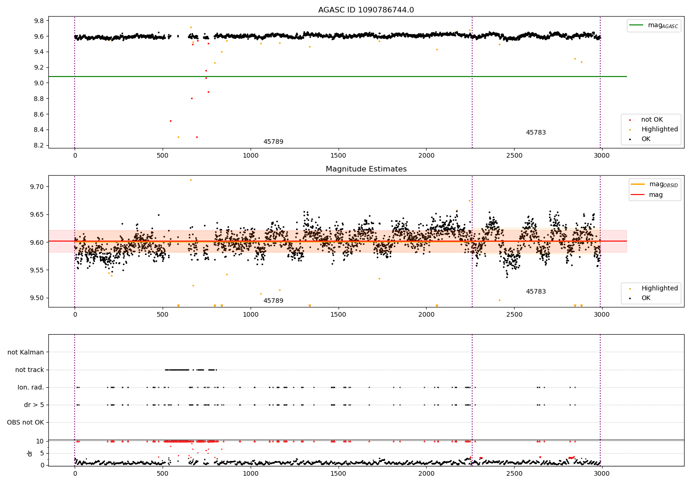The image size is (691, 484).
Task: Click the 'Magnitude Estimates' plot title
Action: 366,169
